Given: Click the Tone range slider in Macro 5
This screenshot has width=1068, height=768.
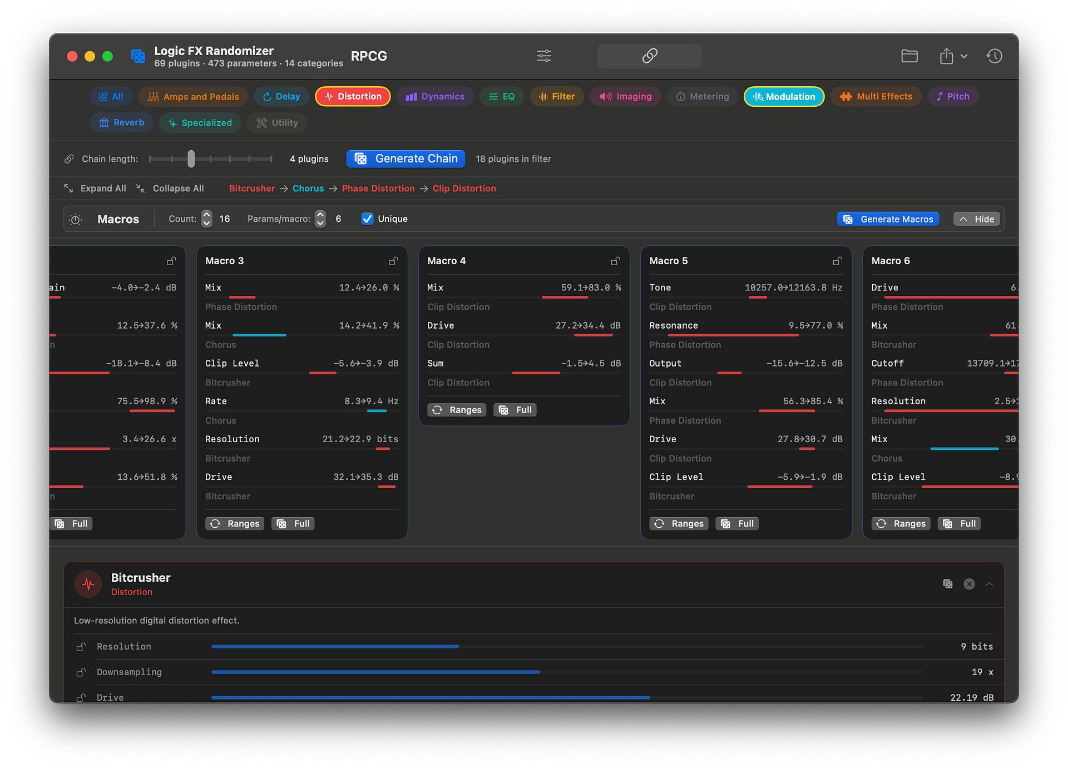Looking at the screenshot, I should (746, 298).
